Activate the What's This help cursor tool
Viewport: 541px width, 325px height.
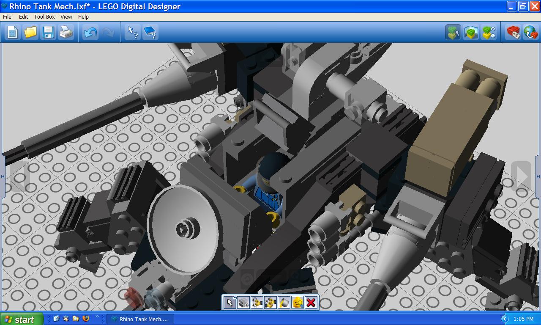(x=133, y=32)
